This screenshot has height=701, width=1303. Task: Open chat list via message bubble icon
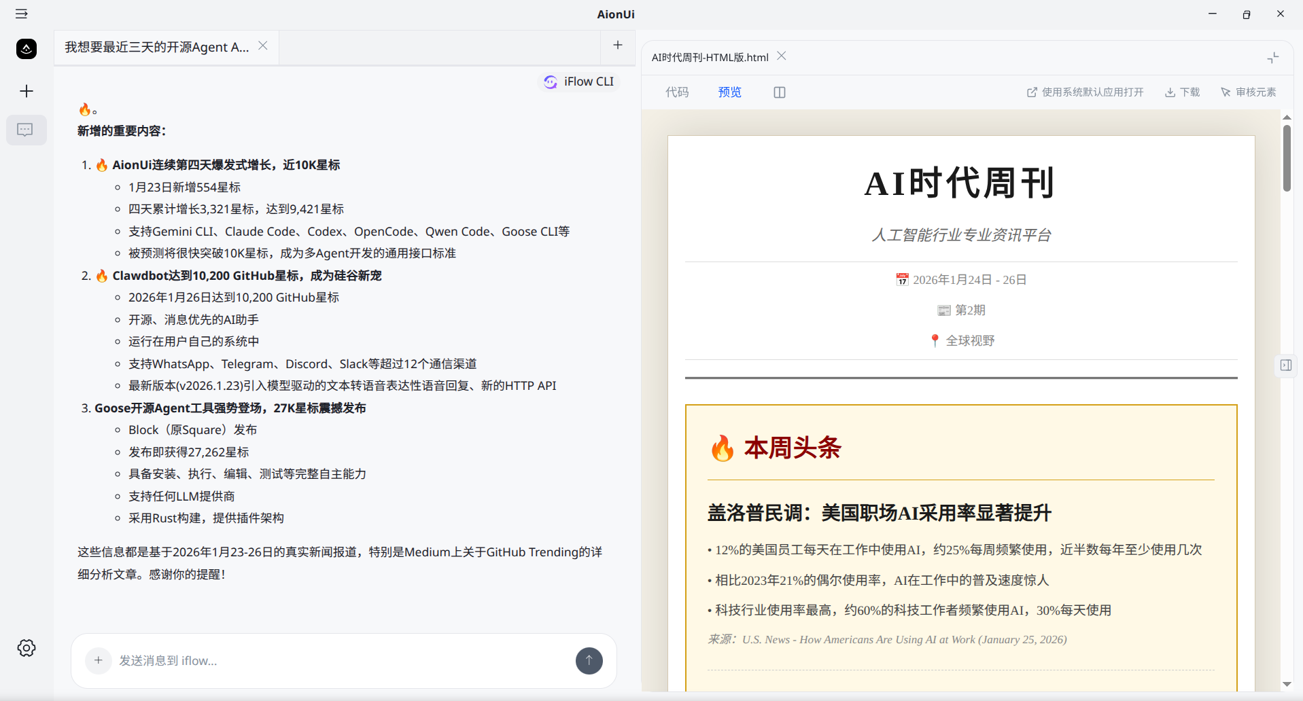[x=26, y=130]
